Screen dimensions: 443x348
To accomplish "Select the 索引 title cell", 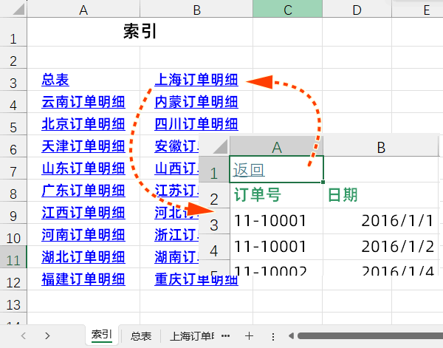I will pyautogui.click(x=140, y=33).
